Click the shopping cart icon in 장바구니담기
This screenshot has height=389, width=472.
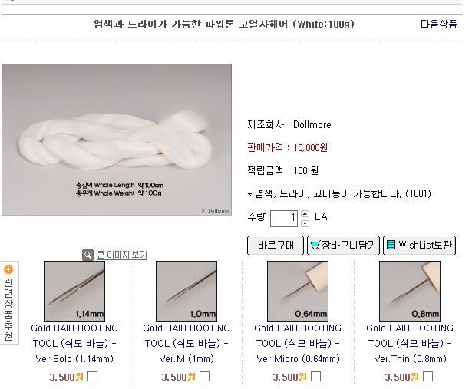pyautogui.click(x=315, y=245)
